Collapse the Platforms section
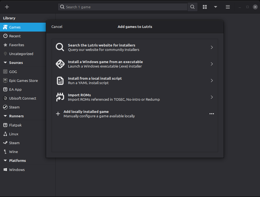 click(x=5, y=160)
